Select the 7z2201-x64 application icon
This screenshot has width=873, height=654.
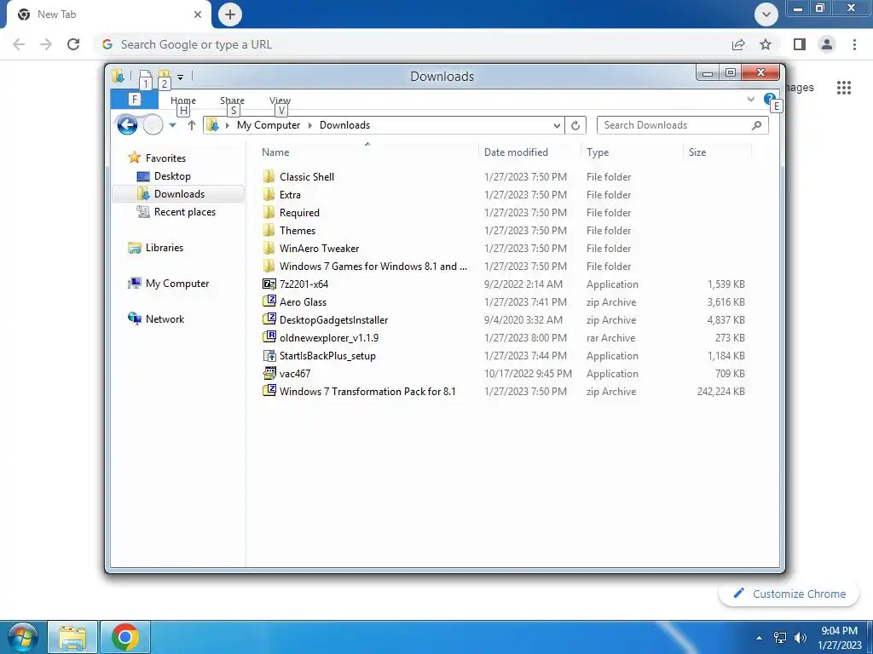(x=269, y=284)
